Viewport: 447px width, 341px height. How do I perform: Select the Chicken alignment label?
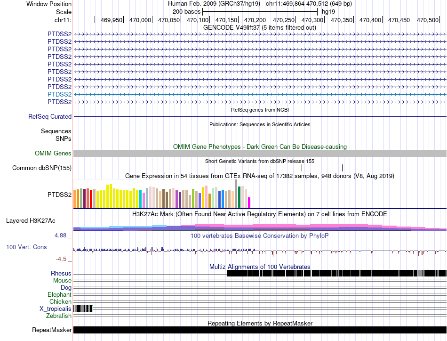60,301
